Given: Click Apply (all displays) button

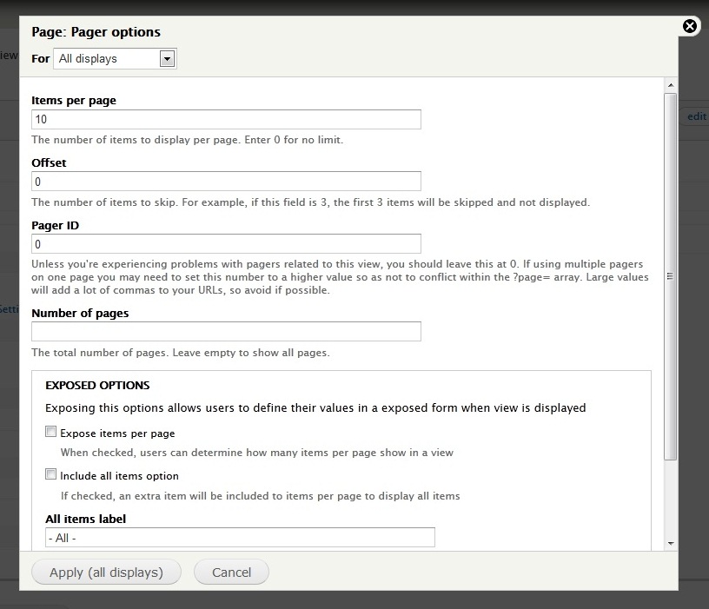Looking at the screenshot, I should tap(106, 573).
